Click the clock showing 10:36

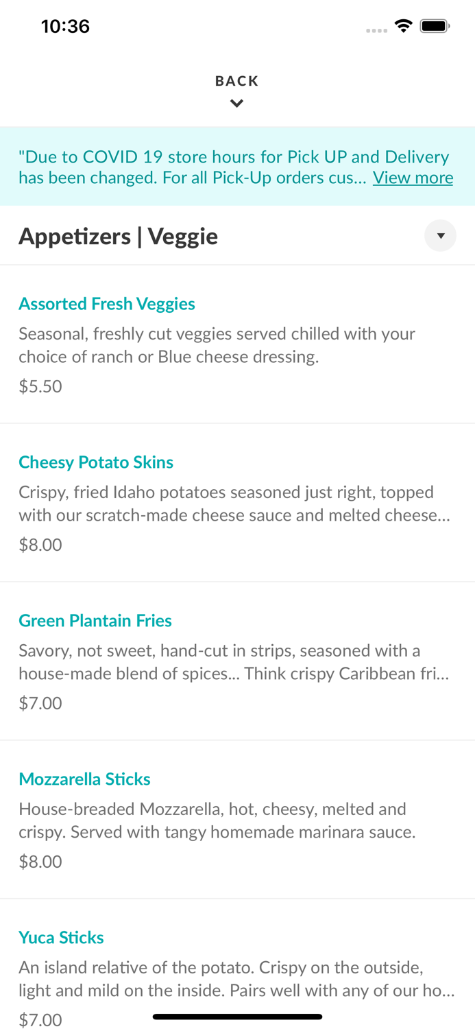(65, 25)
